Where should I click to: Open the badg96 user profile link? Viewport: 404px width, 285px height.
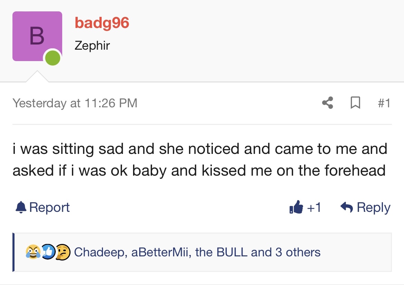pos(102,23)
